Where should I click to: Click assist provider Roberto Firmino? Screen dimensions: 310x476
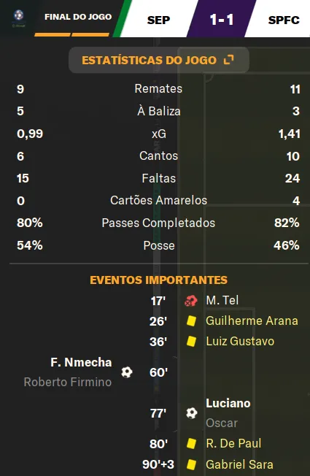tap(68, 382)
